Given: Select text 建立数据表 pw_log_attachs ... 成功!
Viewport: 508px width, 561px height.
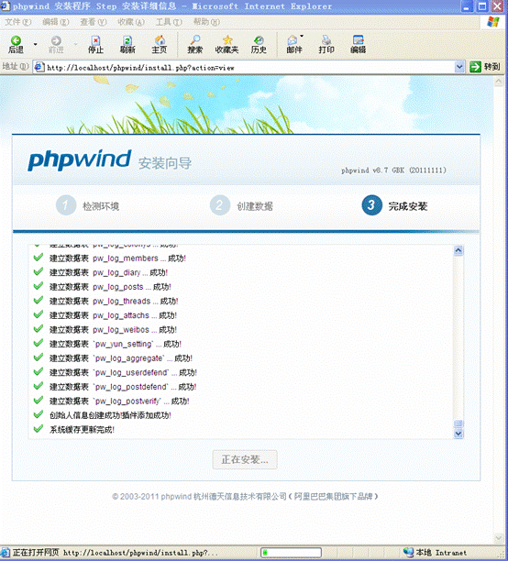Looking at the screenshot, I should coord(113,315).
